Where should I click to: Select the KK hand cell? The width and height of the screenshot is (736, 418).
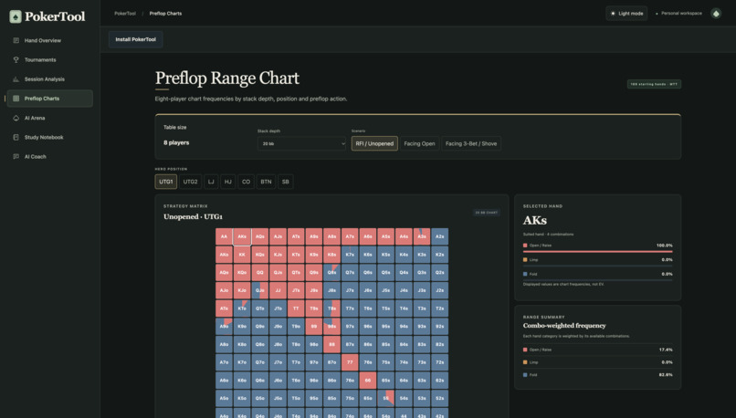pos(242,255)
